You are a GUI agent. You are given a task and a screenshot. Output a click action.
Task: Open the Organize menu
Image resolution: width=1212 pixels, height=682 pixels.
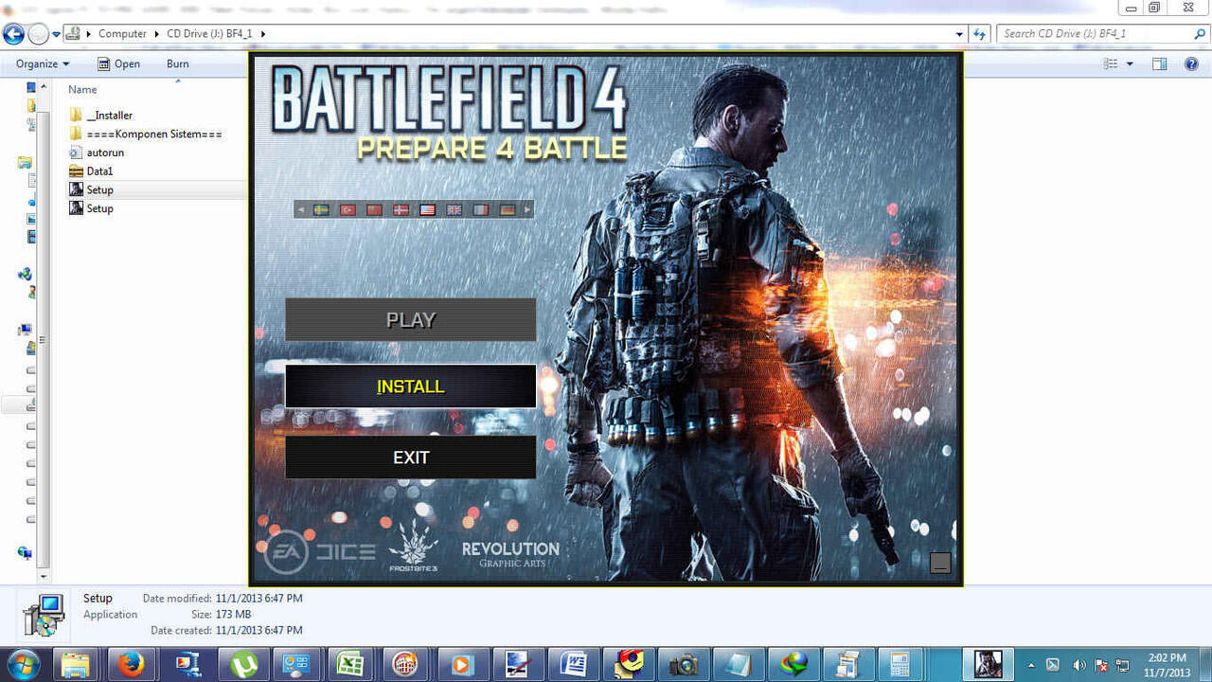click(x=43, y=64)
